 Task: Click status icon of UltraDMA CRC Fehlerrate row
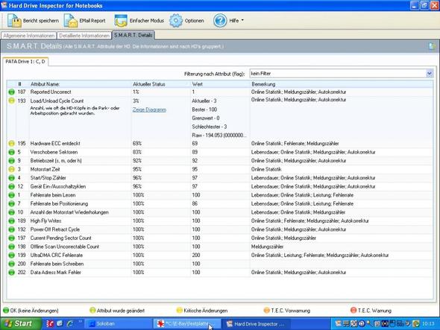tap(11, 256)
